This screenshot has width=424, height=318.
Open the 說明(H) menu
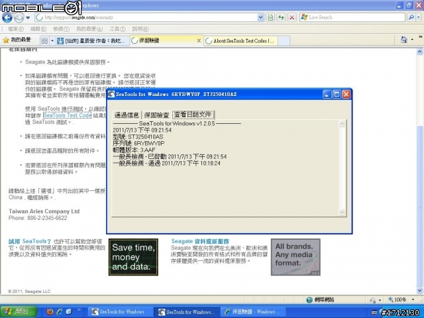coord(140,29)
